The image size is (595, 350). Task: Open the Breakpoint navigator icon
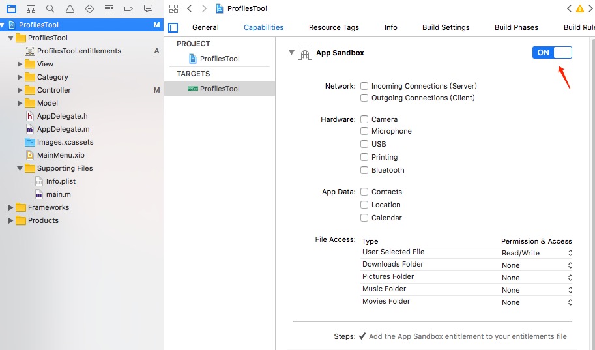click(128, 8)
